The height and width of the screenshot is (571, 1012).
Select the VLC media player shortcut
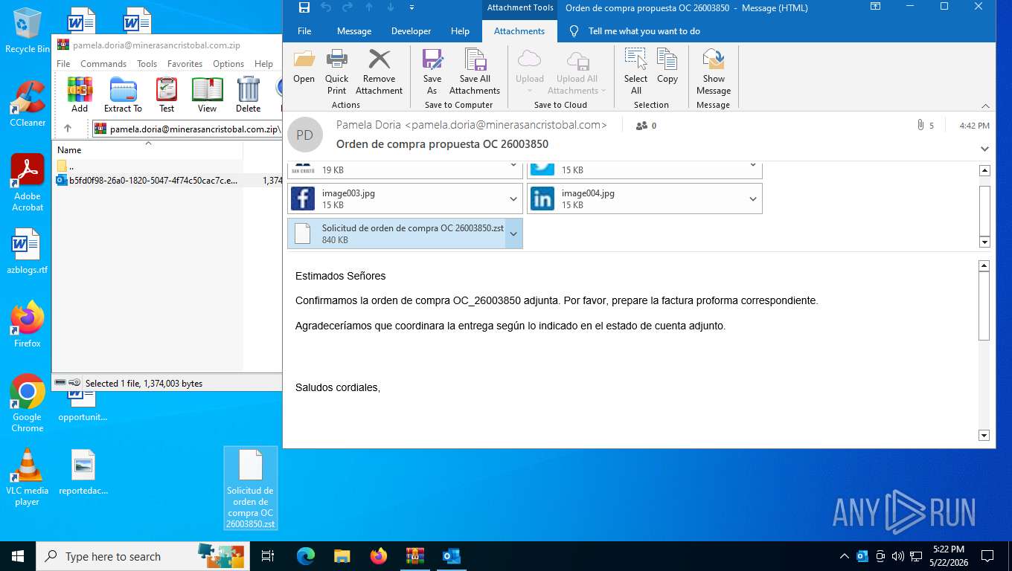pos(28,477)
